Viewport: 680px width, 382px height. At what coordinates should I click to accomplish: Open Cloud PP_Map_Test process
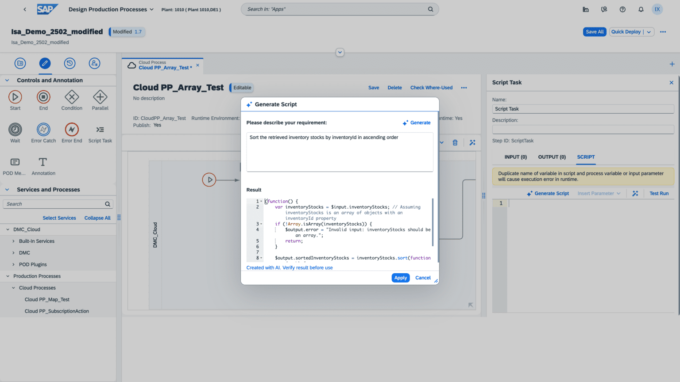(47, 300)
